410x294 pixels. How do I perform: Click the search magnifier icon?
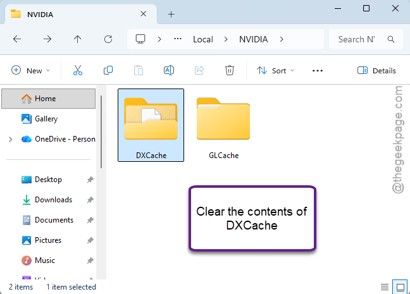click(391, 39)
